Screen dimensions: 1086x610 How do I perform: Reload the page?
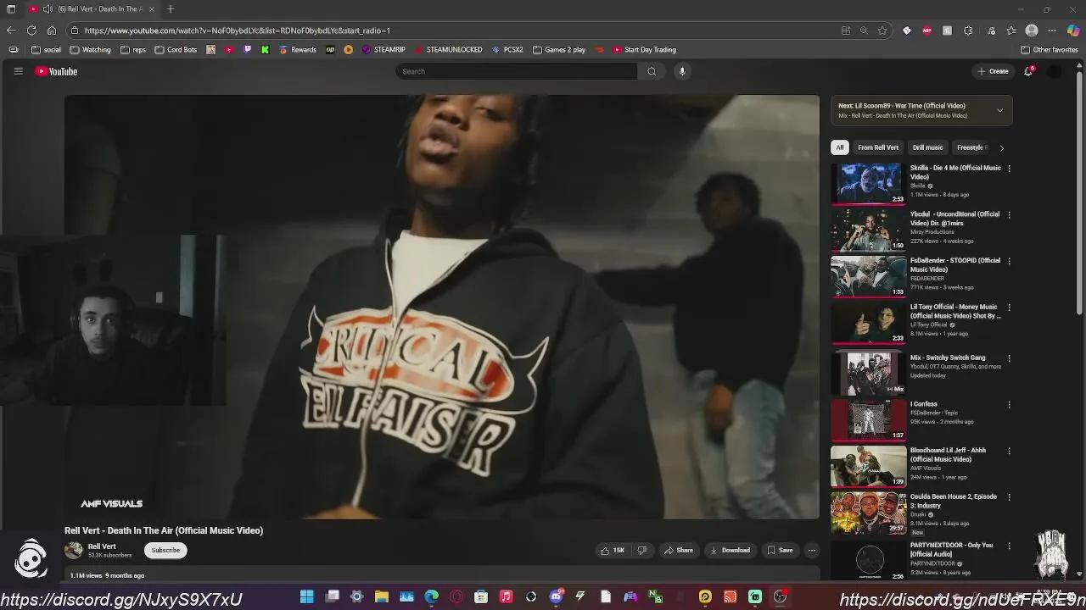point(31,30)
